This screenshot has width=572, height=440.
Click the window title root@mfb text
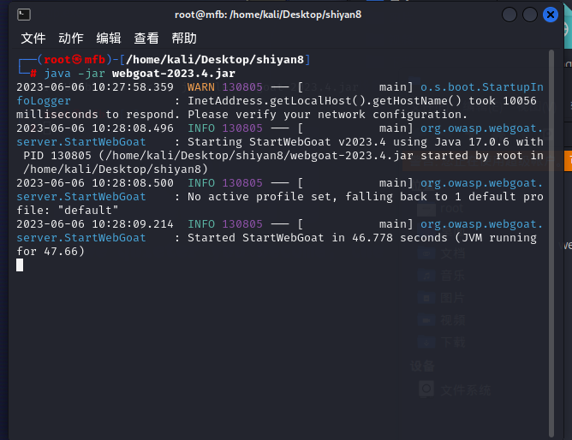[268, 15]
